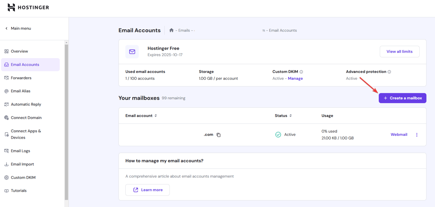Open the Webmail link
The width and height of the screenshot is (435, 207).
[399, 134]
